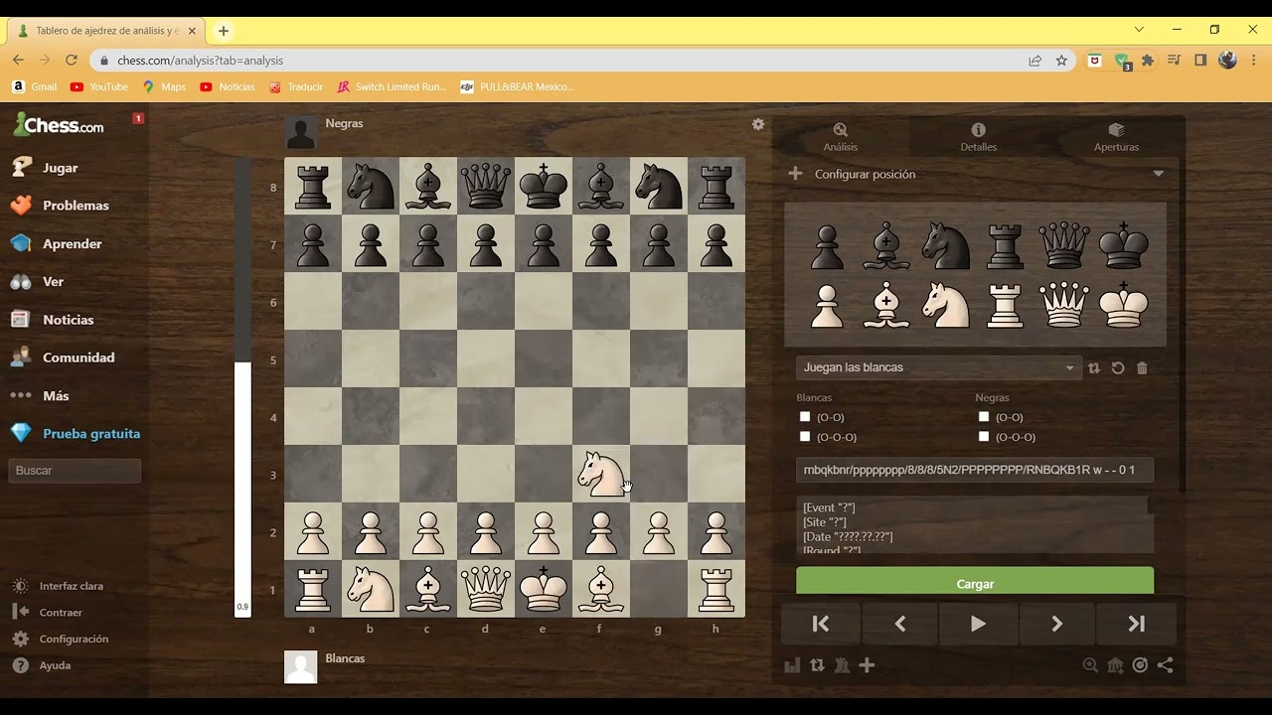
Task: Click the flip board icon beside turn selector
Action: pos(1094,367)
